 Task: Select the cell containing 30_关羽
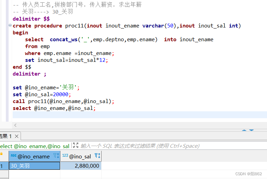[34, 166]
